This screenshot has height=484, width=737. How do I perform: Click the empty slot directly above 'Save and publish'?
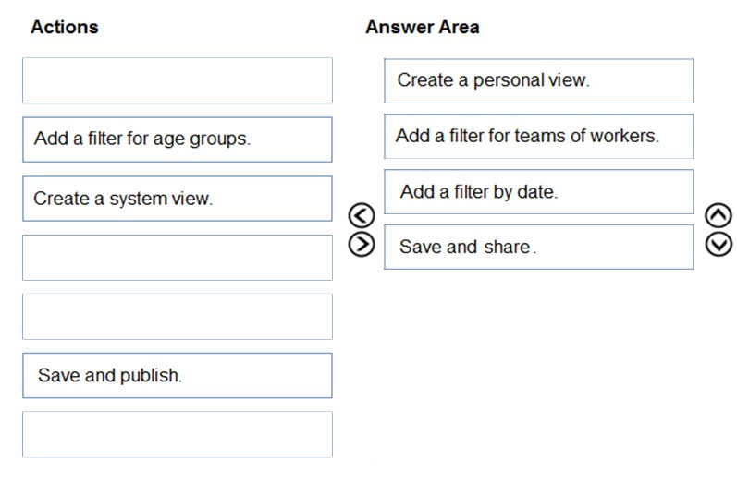click(x=178, y=317)
